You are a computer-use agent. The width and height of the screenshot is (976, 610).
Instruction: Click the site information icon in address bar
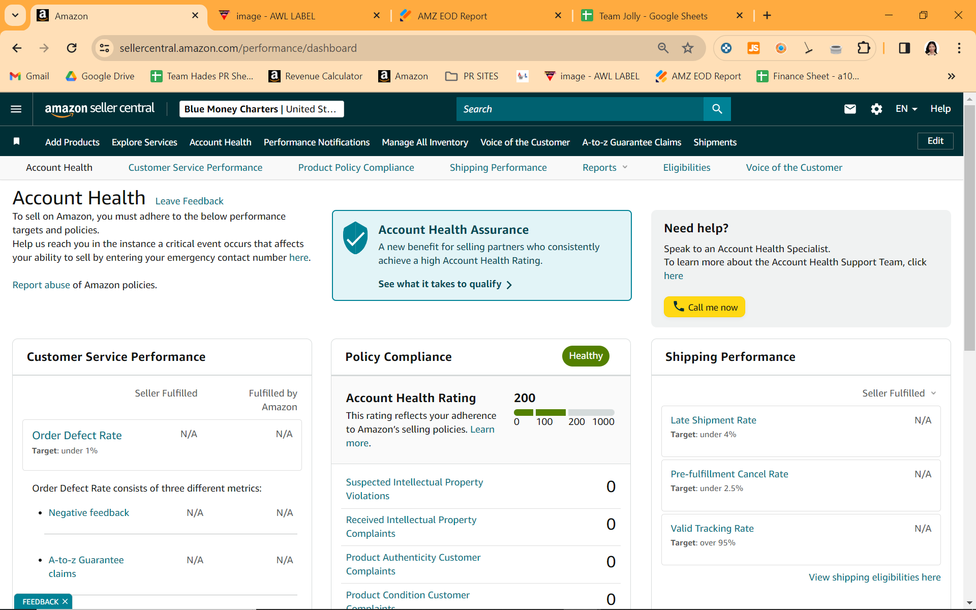point(104,48)
